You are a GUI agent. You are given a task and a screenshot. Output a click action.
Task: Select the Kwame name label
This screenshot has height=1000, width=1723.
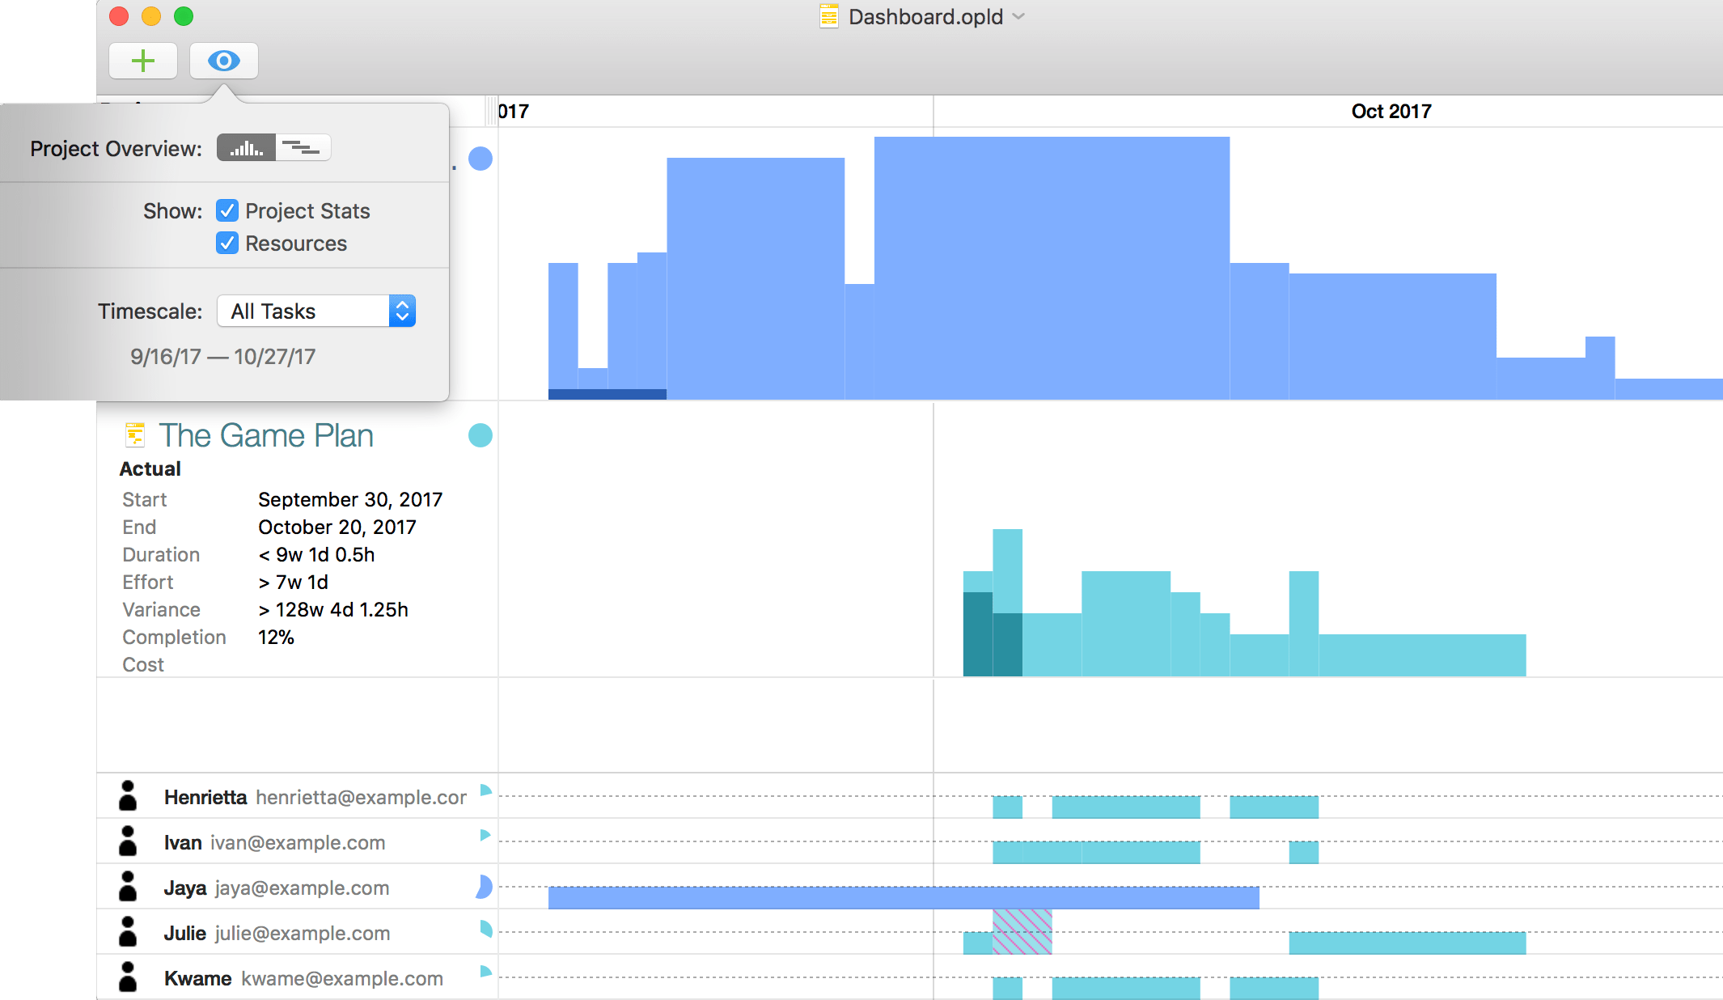click(x=198, y=979)
